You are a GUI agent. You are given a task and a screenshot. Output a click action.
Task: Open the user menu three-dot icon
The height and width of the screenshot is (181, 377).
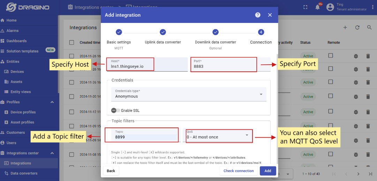point(372,7)
